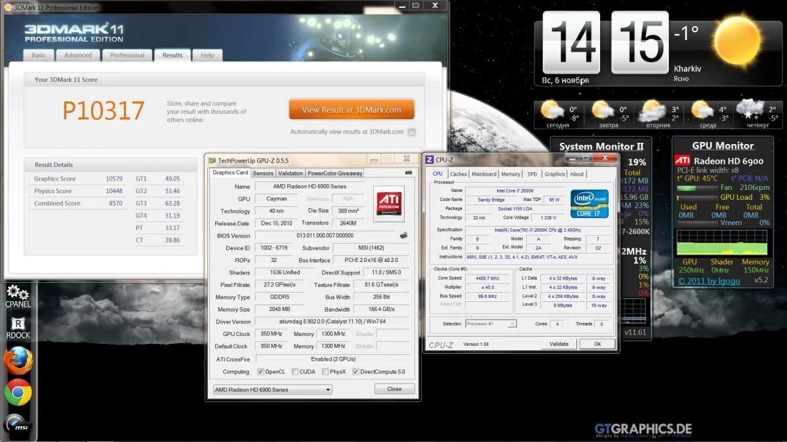
Task: Launch Google Chrome from the dock
Action: coord(18,392)
